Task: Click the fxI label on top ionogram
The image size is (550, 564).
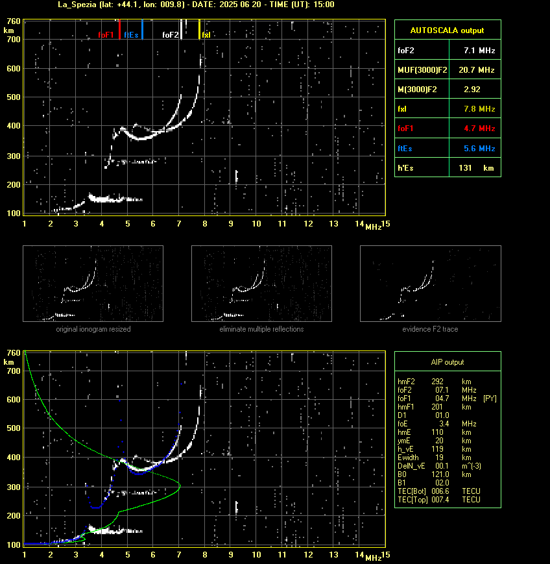Action: tap(206, 35)
